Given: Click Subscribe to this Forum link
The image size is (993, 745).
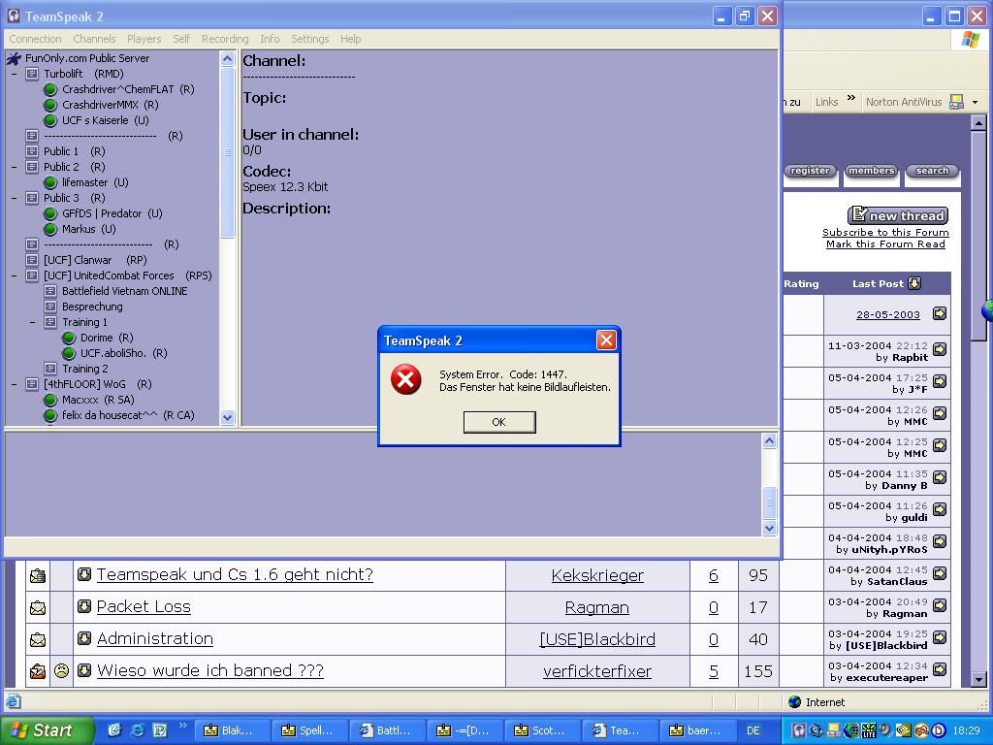Looking at the screenshot, I should click(x=885, y=233).
